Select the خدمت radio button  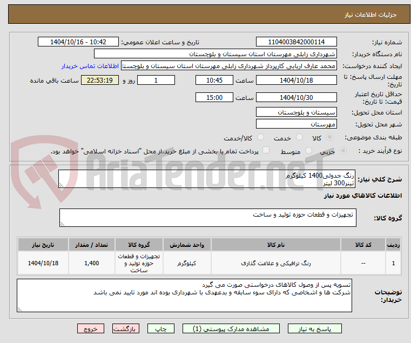pos(299,137)
